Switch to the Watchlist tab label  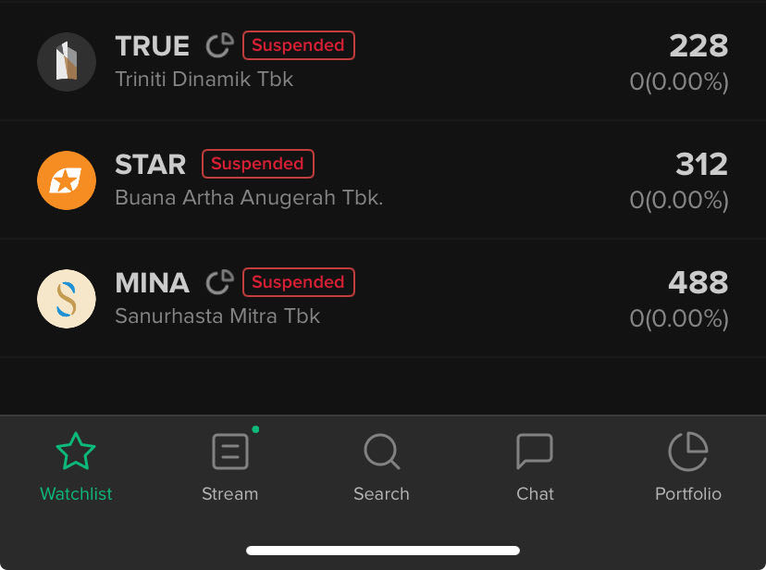pos(76,494)
